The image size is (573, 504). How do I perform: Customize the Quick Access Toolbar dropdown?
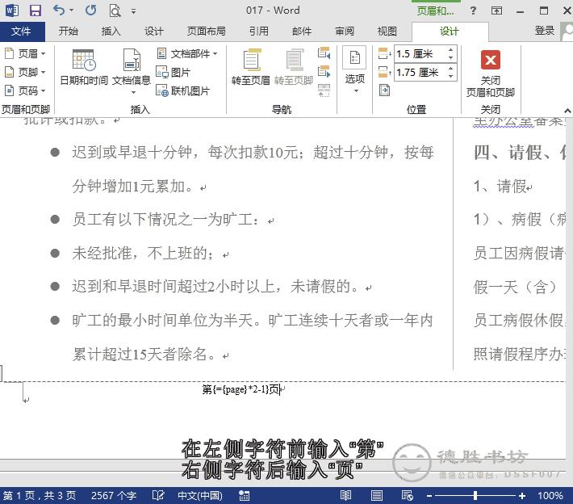tap(133, 11)
